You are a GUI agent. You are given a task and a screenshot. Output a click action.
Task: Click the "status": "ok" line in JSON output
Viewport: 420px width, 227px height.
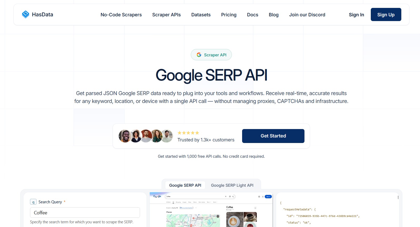click(299, 223)
